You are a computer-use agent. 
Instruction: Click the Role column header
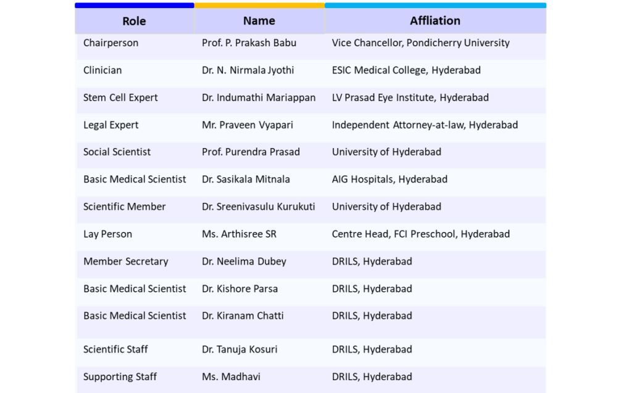coord(134,21)
